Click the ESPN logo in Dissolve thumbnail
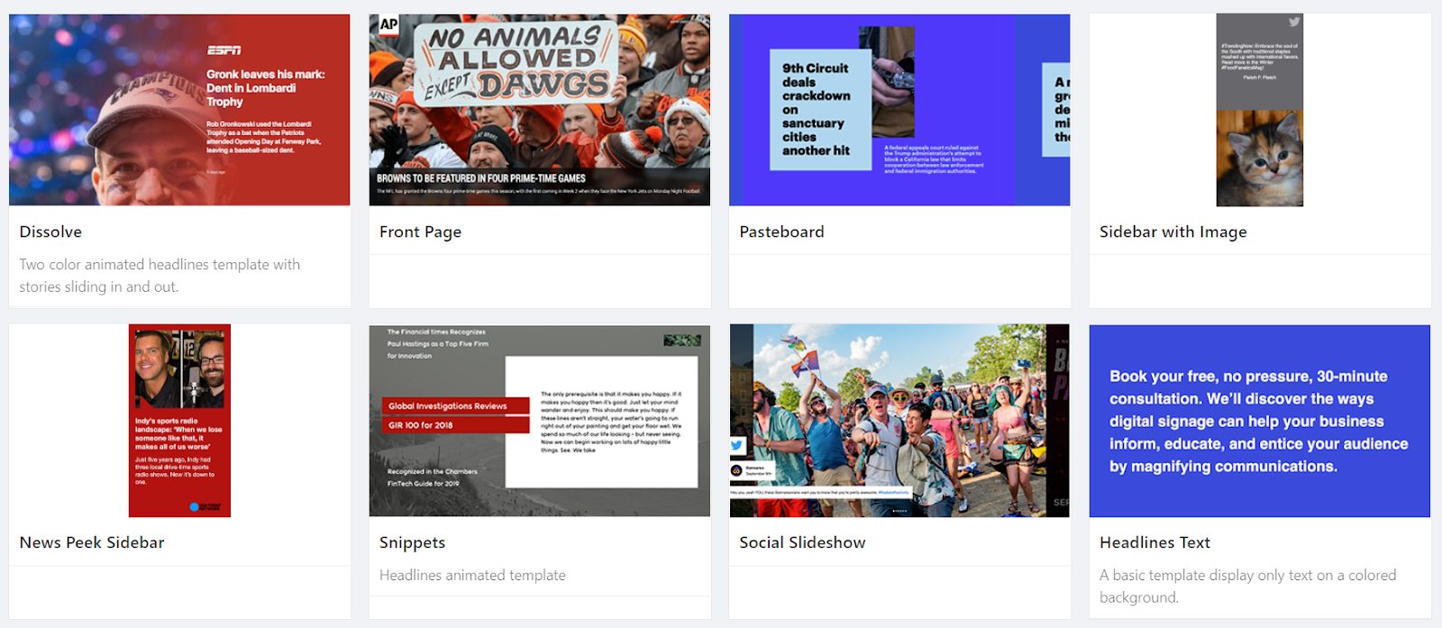1442x628 pixels. pos(224,50)
